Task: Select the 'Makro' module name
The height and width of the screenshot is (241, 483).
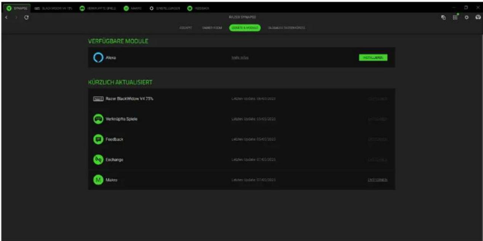Action: click(x=112, y=180)
